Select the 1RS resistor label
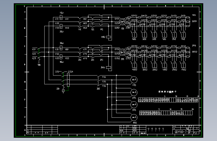This screenshot has width=217, height=141. pos(194,15)
